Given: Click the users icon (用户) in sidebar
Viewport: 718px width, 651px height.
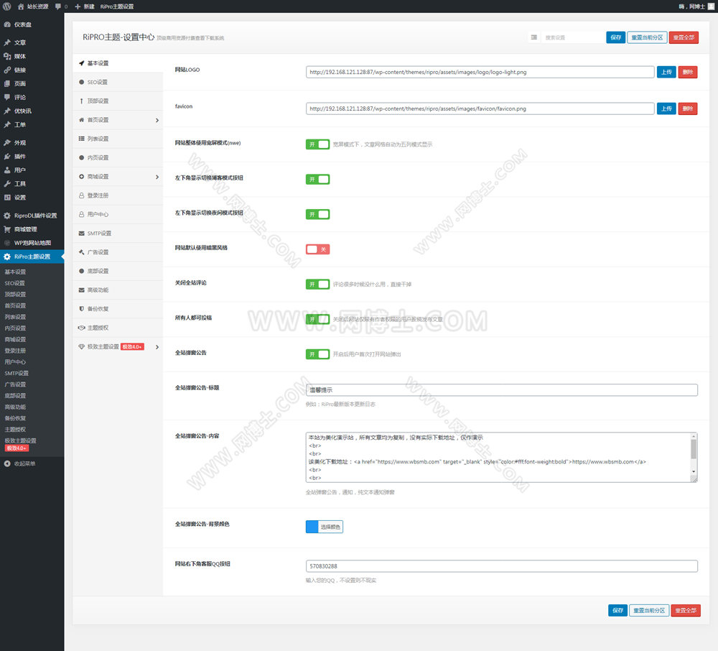Looking at the screenshot, I should (x=7, y=170).
